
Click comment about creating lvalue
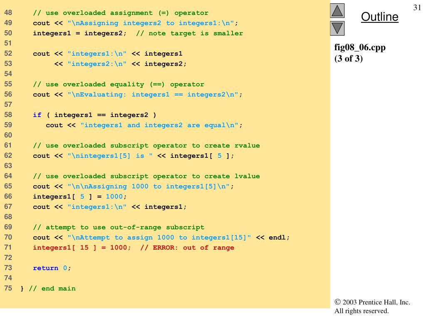coord(146,176)
